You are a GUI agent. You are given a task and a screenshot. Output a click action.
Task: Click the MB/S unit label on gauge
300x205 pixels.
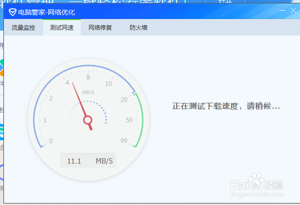coord(88,93)
